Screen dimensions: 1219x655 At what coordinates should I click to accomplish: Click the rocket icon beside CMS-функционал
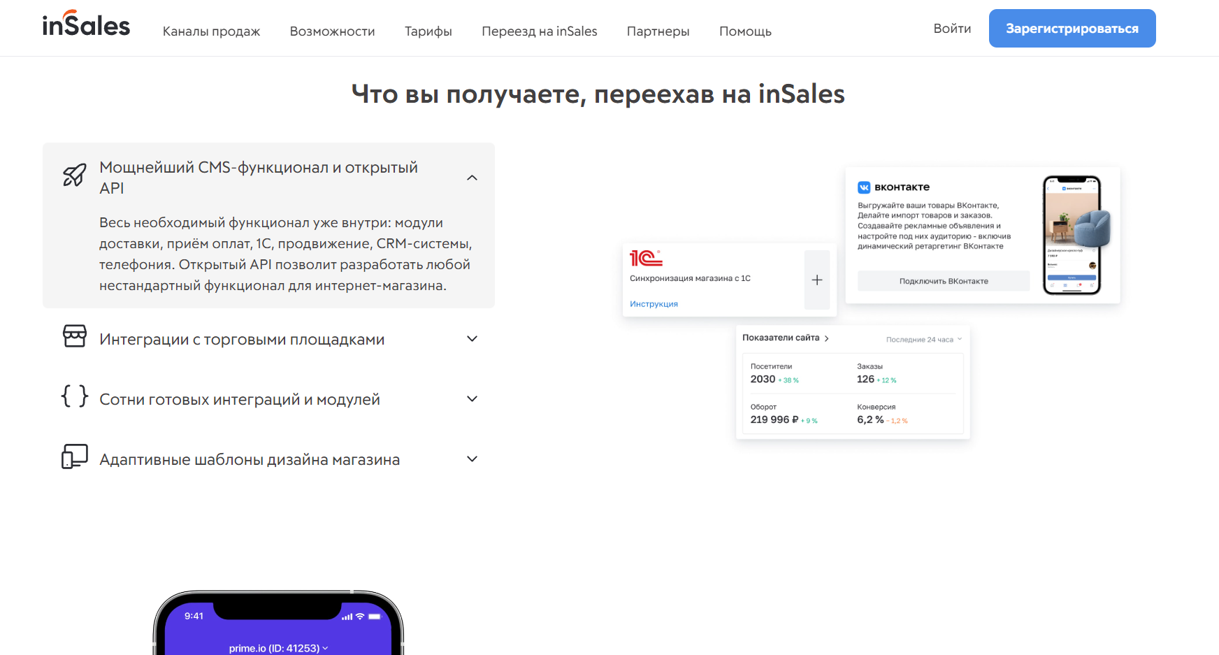(x=75, y=175)
